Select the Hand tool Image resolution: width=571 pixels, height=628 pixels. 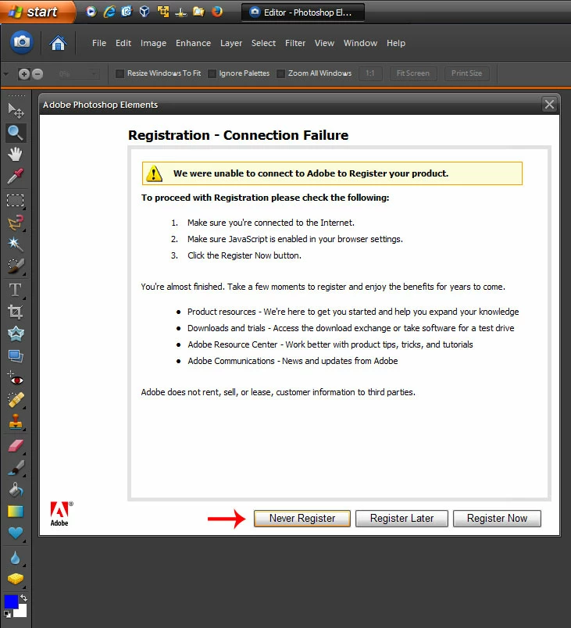pos(16,154)
